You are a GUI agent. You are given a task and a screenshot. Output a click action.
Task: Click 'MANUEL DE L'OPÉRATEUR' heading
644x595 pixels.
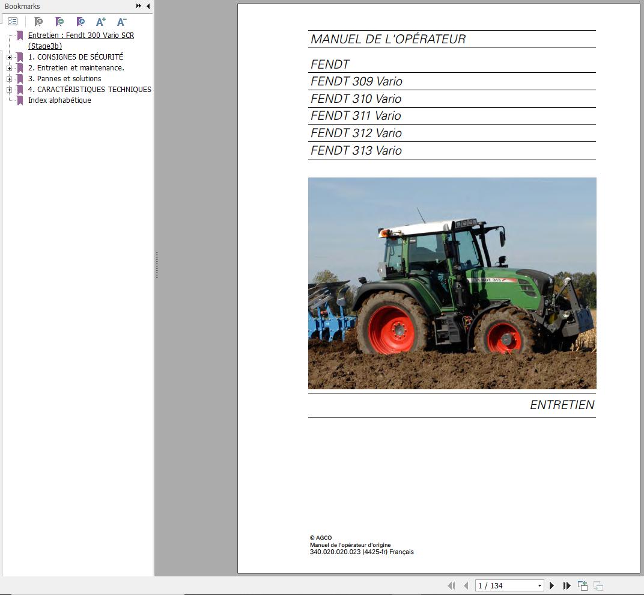tap(388, 39)
